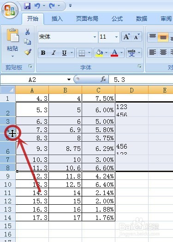Open the borders dropdown arrow

pos(89,53)
